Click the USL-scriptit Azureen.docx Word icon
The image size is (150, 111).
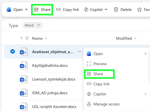pos(24,107)
